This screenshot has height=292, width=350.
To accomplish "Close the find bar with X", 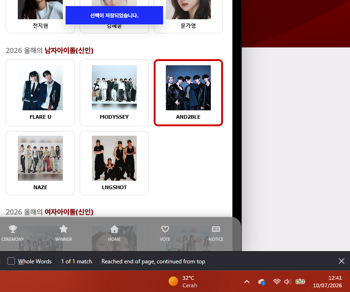I will click(x=341, y=261).
